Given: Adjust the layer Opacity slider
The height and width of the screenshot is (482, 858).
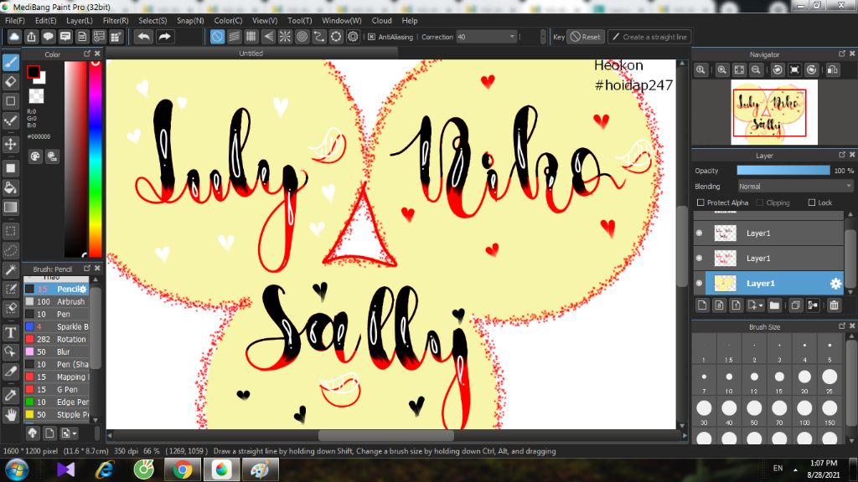Looking at the screenshot, I should 783,171.
